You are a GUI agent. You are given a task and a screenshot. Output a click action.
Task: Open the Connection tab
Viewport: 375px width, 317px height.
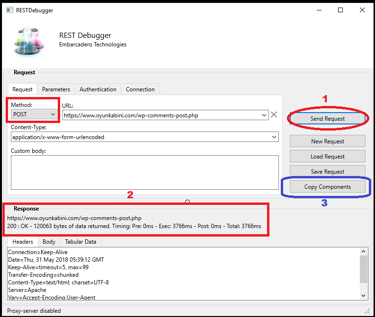[140, 89]
